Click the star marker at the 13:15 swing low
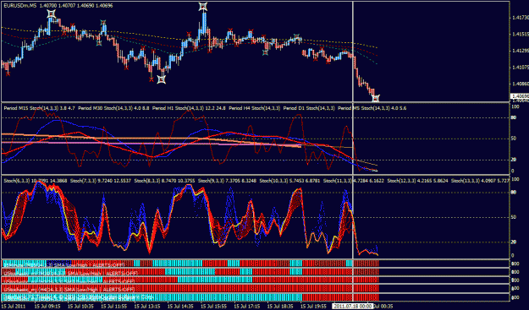The width and height of the screenshot is (529, 310). coord(162,79)
